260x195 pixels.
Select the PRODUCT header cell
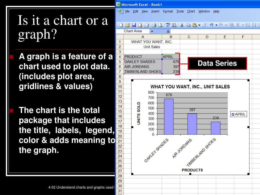143,57
